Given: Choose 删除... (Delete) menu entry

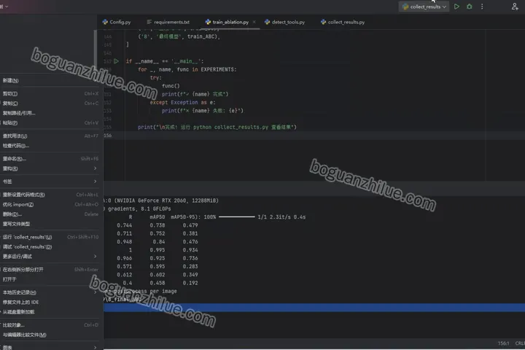Looking at the screenshot, I should click(50, 214).
